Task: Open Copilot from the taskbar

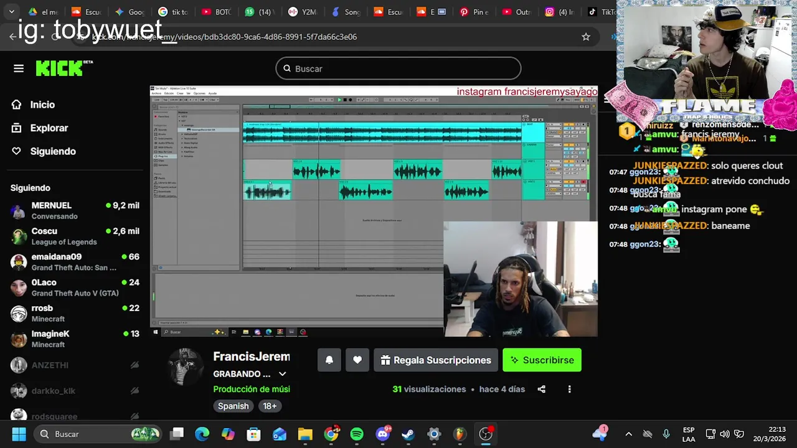Action: [228, 434]
